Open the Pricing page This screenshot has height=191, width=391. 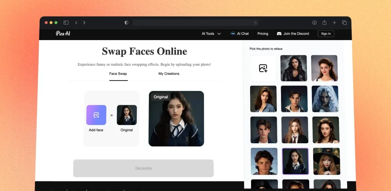point(263,34)
